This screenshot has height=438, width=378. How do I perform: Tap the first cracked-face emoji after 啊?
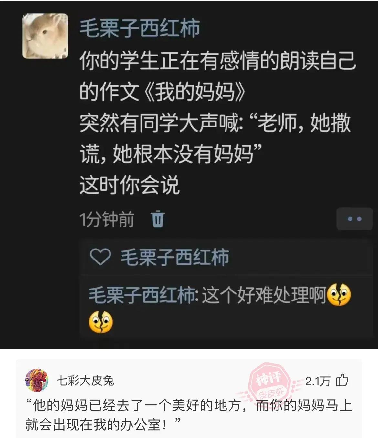coord(339,295)
